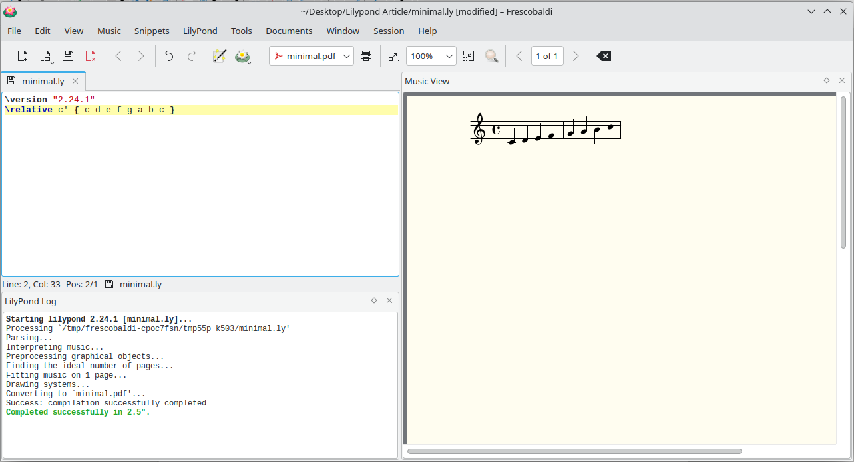Go forward with the right arrow beside the Undo icon
Image resolution: width=854 pixels, height=462 pixels.
[x=141, y=57]
